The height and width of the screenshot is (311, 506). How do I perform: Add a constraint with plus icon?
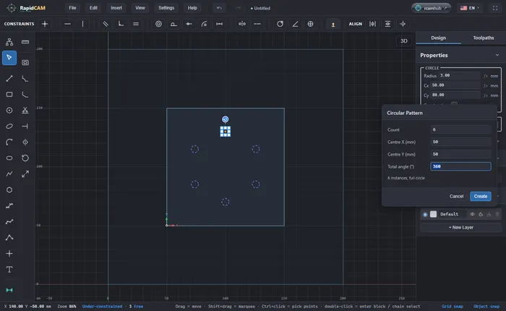(45, 24)
